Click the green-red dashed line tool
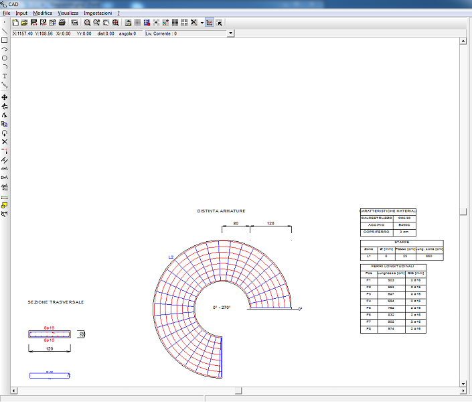Viewport: 472px width, 402px height. (5, 198)
